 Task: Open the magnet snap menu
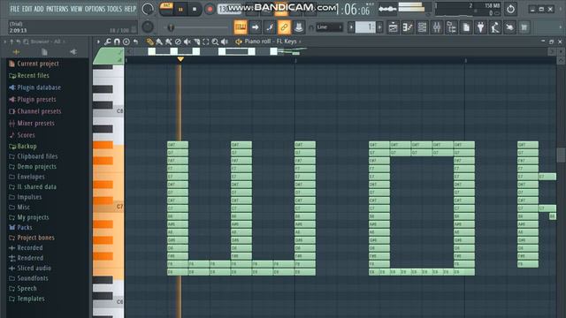(x=117, y=42)
